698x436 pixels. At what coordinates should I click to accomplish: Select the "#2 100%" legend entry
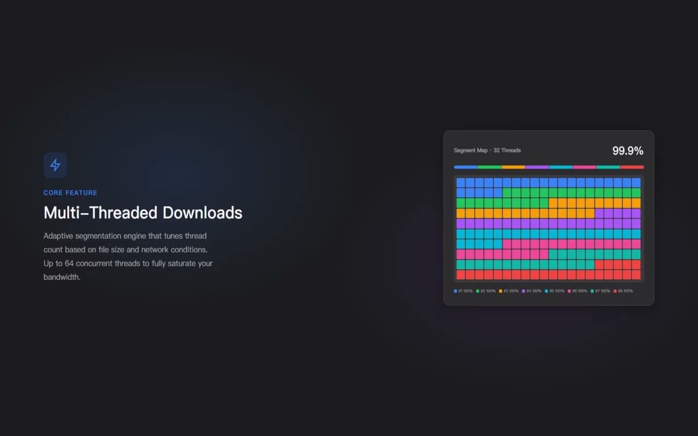click(486, 291)
